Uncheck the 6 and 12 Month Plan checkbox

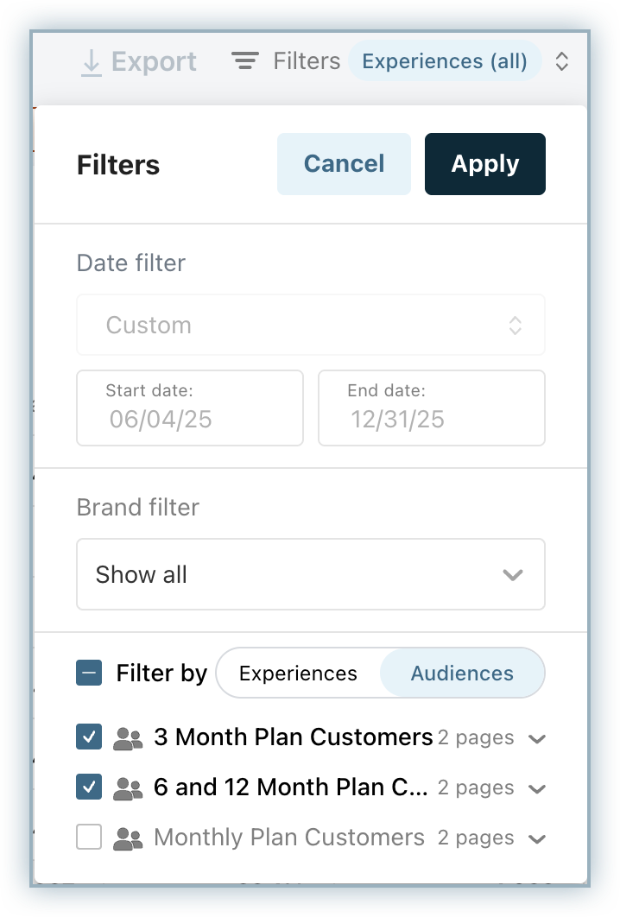(x=89, y=787)
